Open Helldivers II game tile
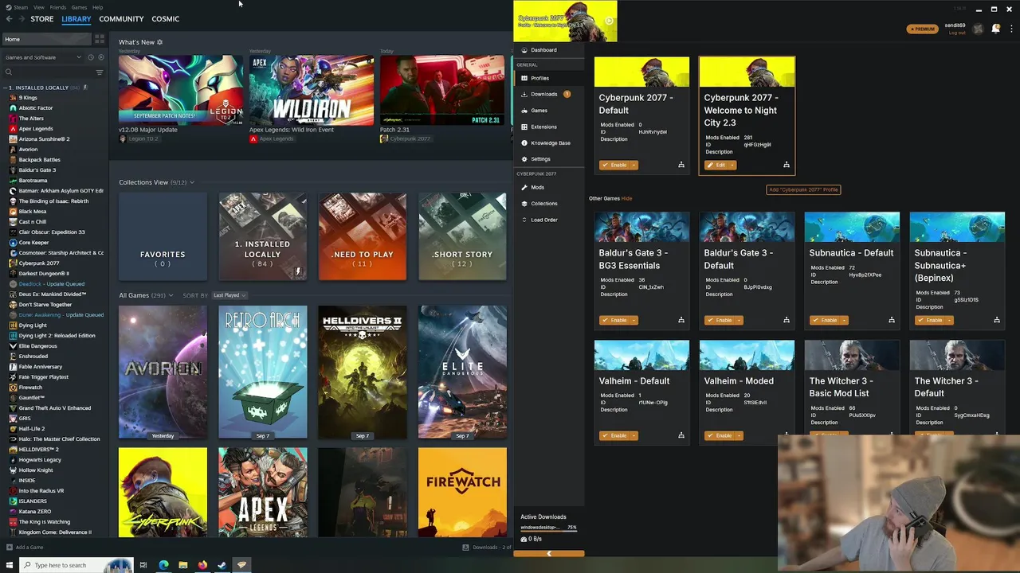 [x=363, y=372]
